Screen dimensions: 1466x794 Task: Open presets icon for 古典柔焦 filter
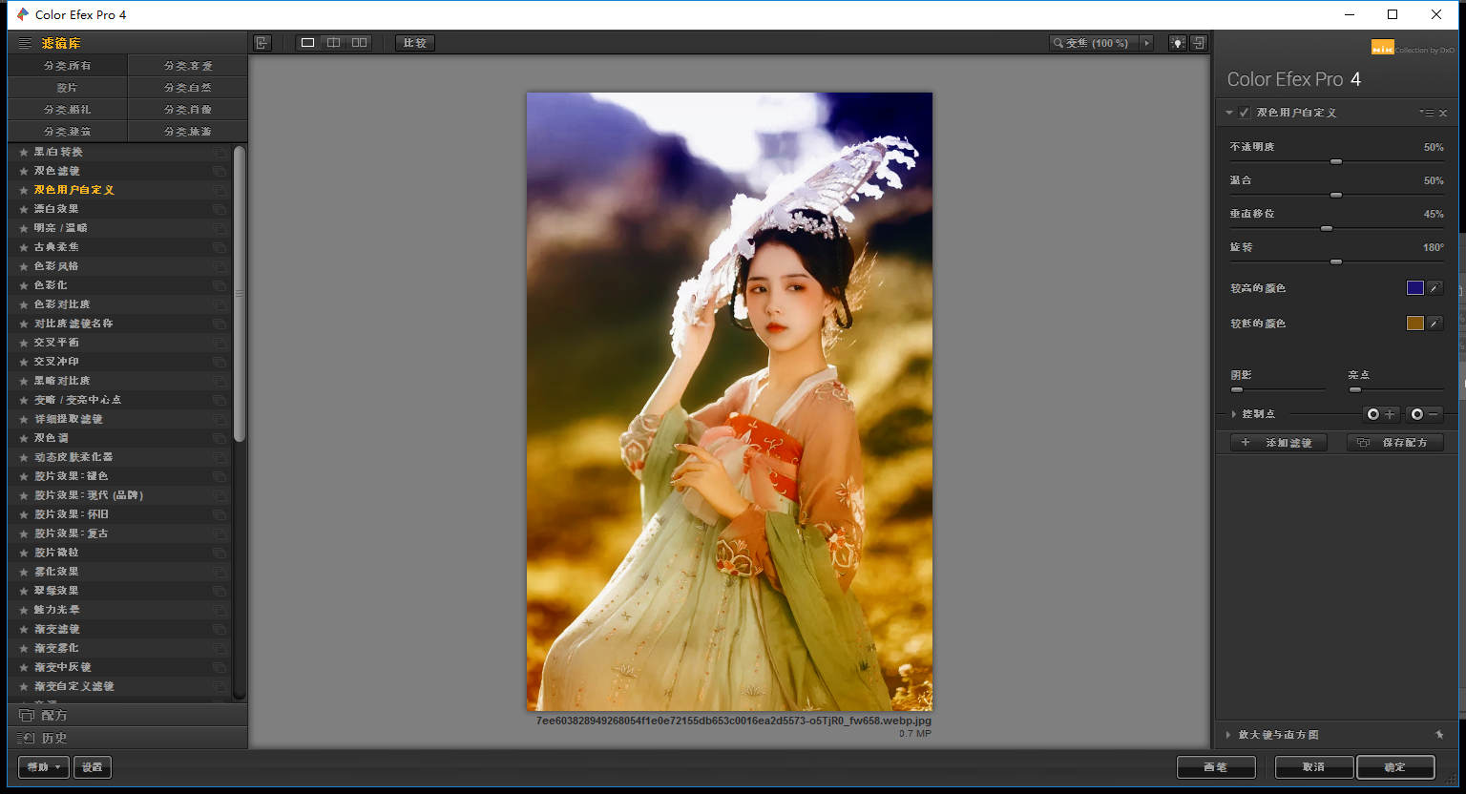tap(220, 247)
